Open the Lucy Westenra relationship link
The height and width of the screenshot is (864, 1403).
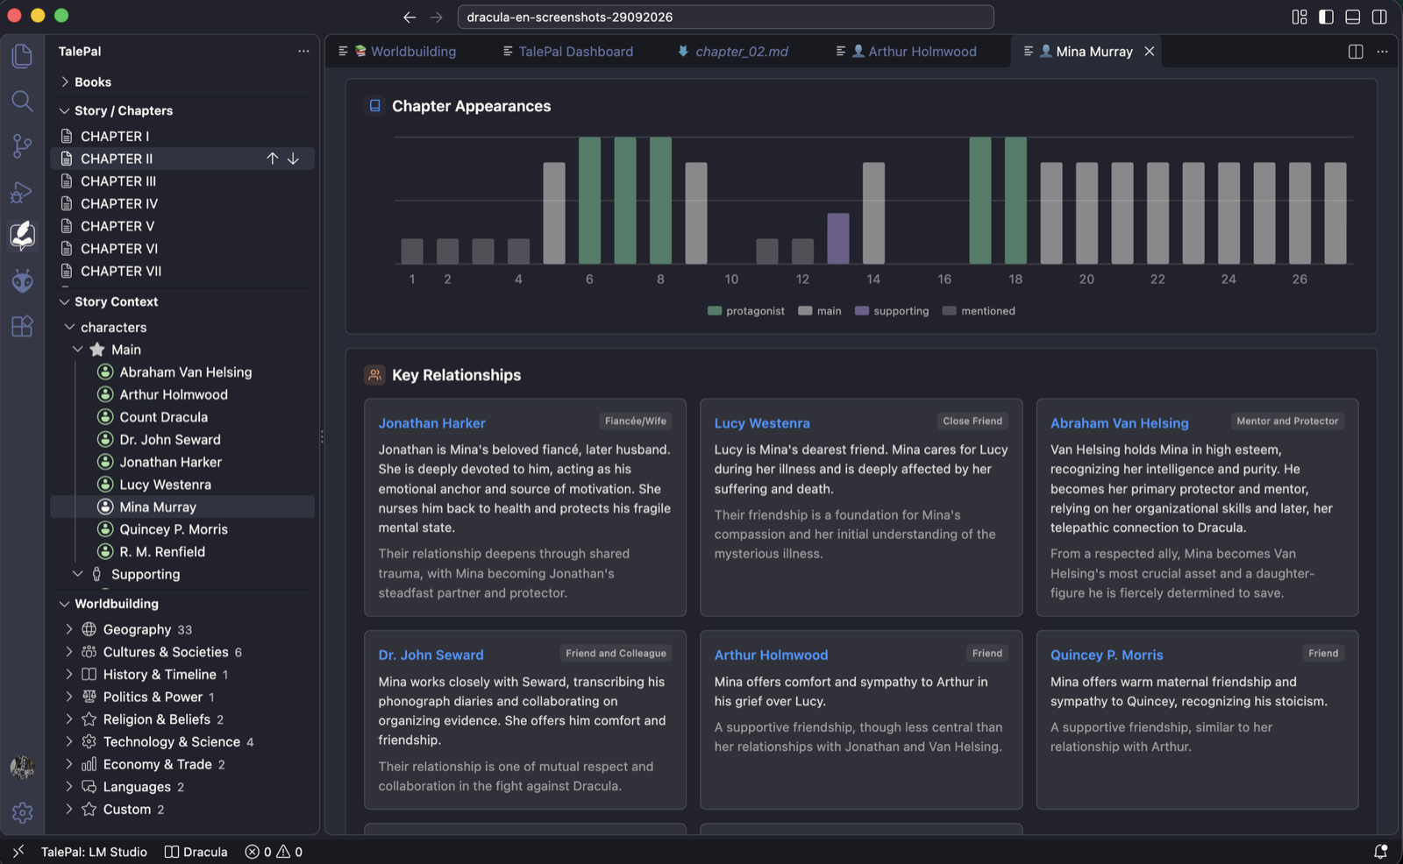tap(762, 423)
